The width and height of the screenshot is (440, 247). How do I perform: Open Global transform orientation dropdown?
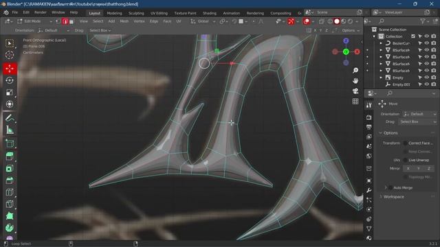[x=203, y=21]
